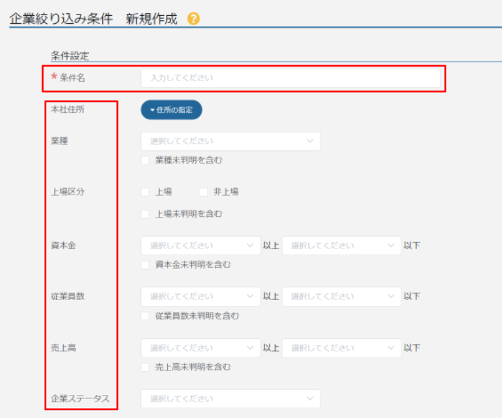Enable 売上高未判明を含む checkbox
The width and height of the screenshot is (502, 418).
tap(145, 367)
